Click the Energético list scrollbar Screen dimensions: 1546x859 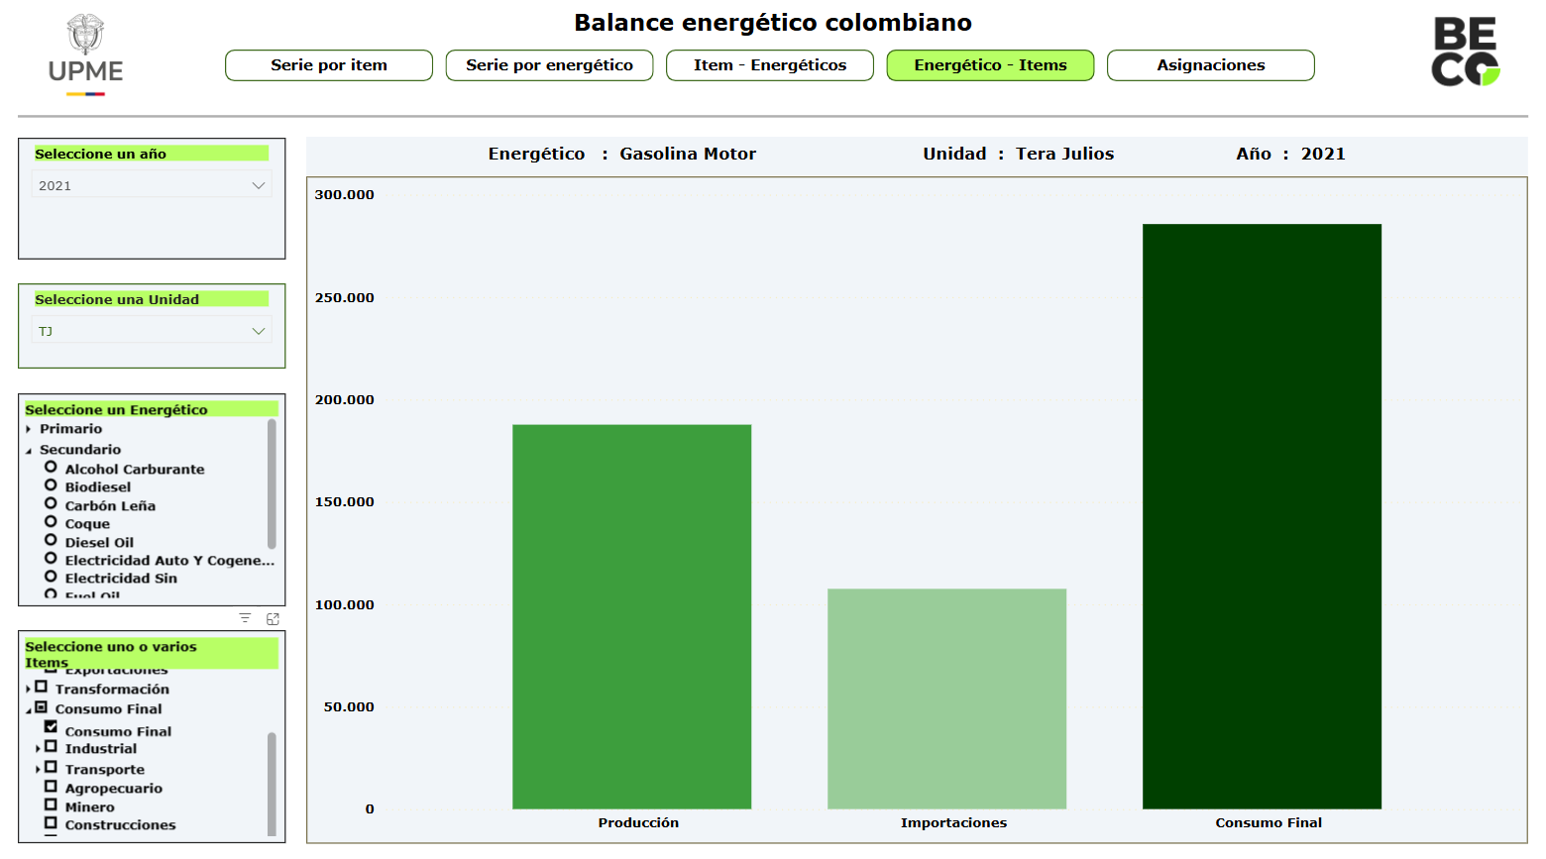tap(272, 483)
